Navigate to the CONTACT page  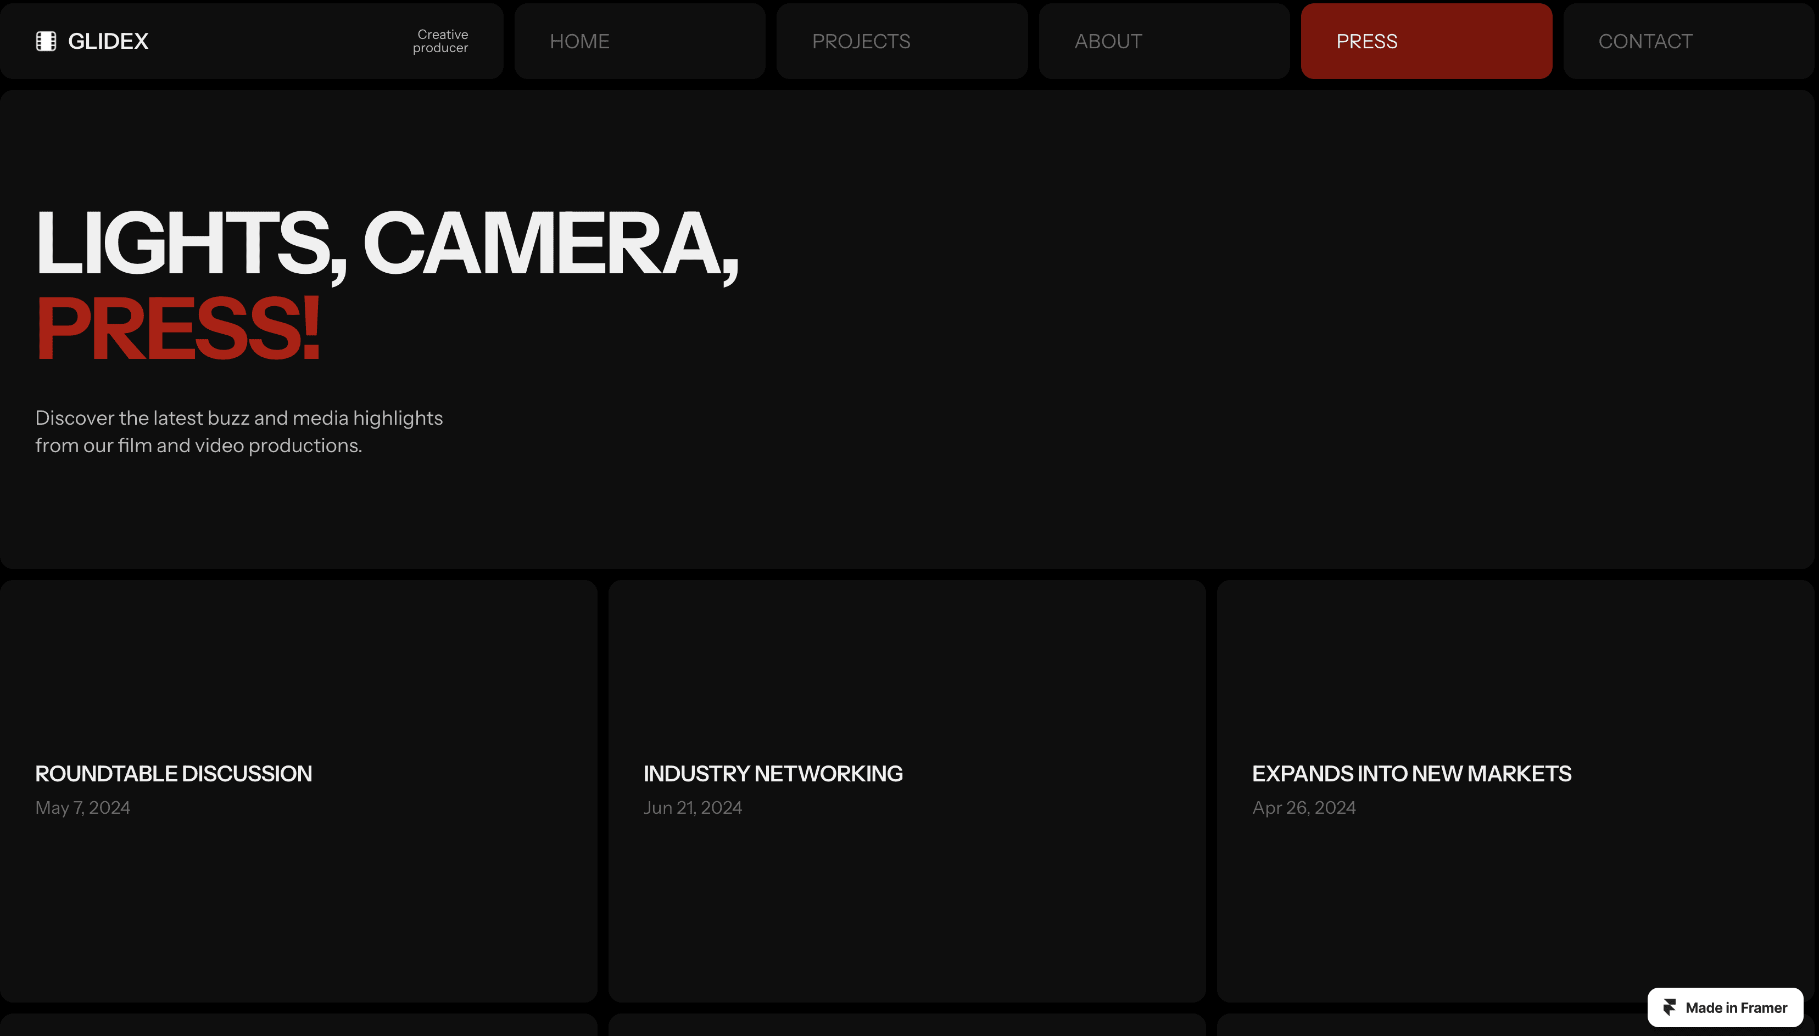[x=1644, y=41]
